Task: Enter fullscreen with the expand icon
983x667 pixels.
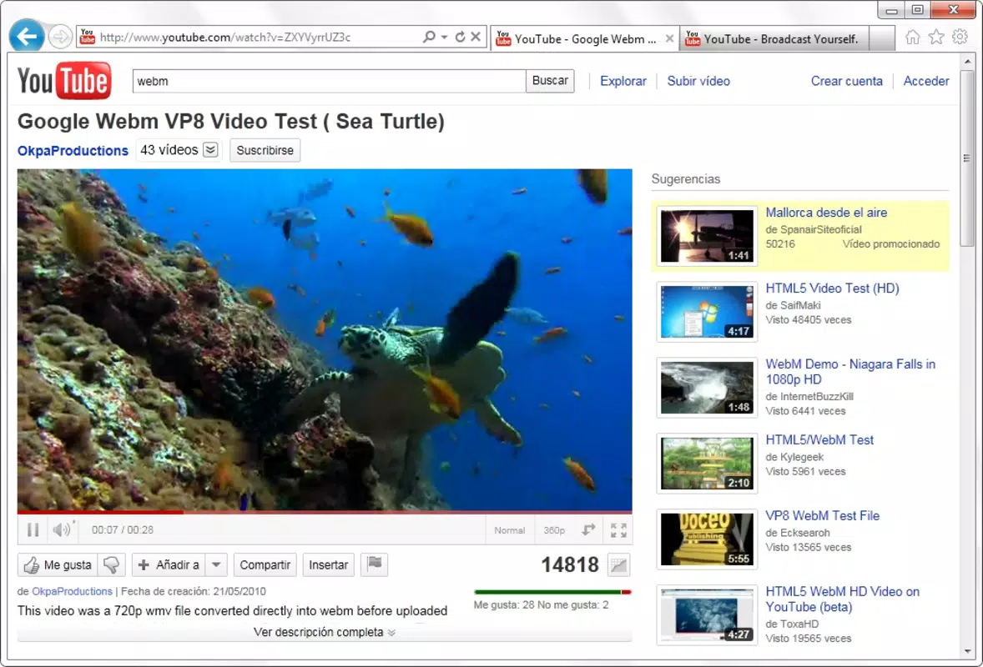Action: (619, 529)
